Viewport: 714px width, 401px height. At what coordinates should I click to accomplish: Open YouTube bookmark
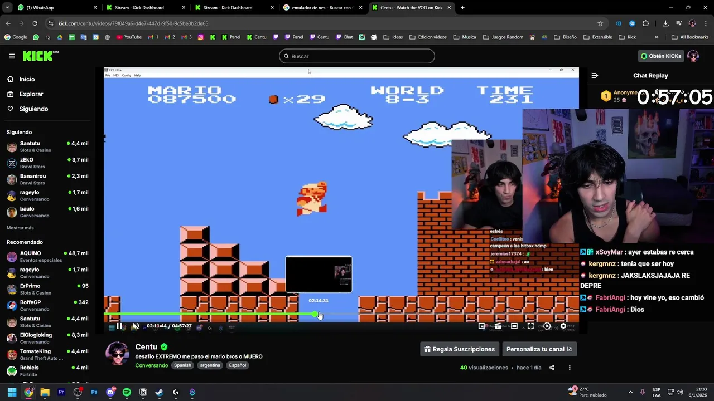pyautogui.click(x=129, y=37)
